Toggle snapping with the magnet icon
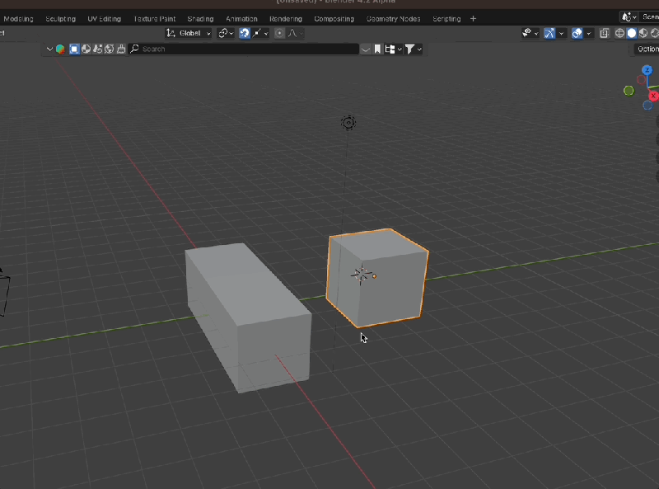Screen dimensions: 659x489 click(245, 33)
